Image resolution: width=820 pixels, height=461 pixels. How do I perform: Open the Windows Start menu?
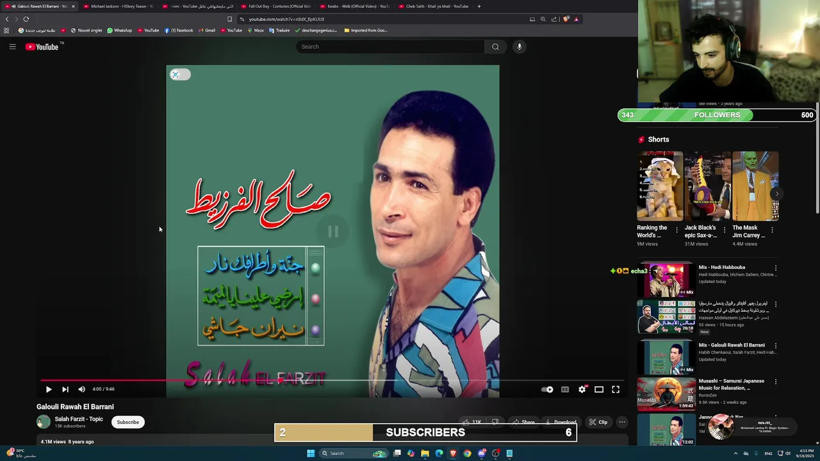(311, 453)
